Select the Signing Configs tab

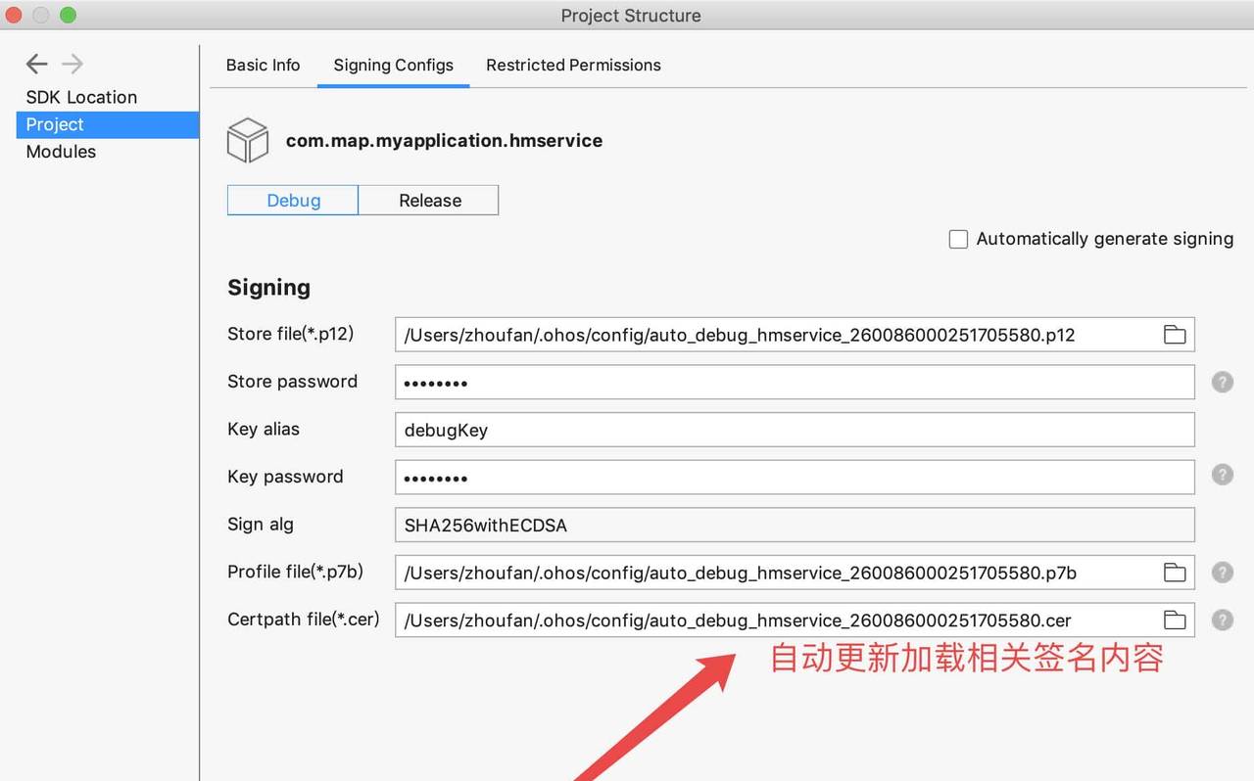(393, 66)
